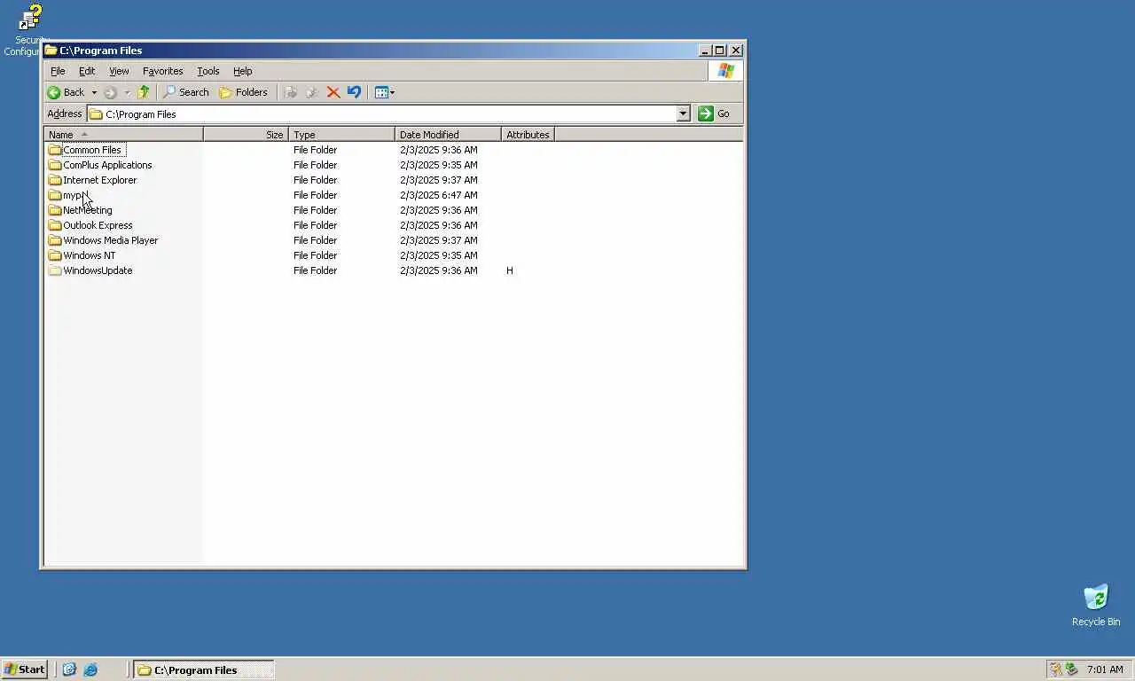Select the Windows Media Player folder icon
This screenshot has width=1135, height=681.
click(x=55, y=240)
